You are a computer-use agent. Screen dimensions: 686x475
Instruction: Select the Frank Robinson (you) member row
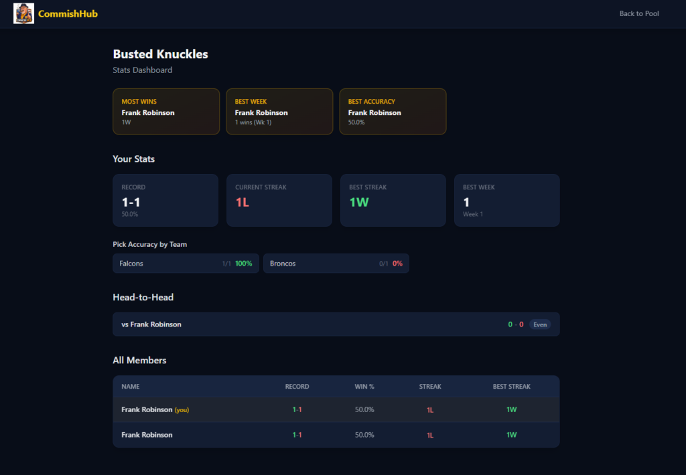[x=336, y=409]
